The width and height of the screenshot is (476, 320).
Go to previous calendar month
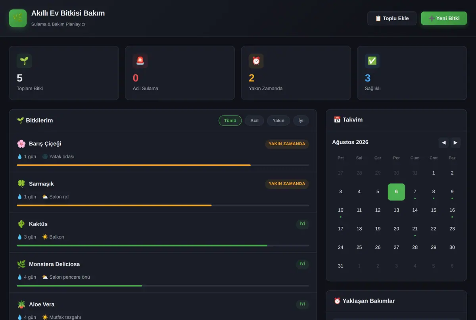point(444,143)
